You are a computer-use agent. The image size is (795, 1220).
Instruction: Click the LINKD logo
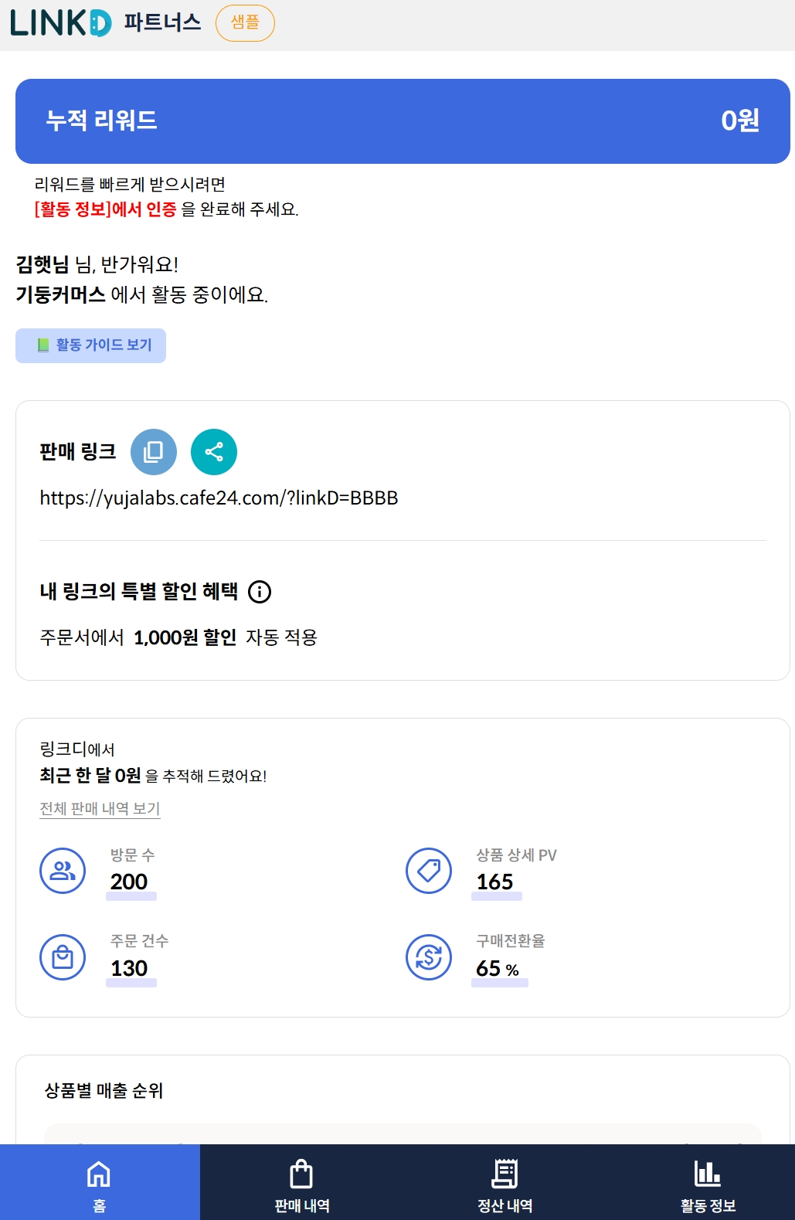click(x=61, y=23)
